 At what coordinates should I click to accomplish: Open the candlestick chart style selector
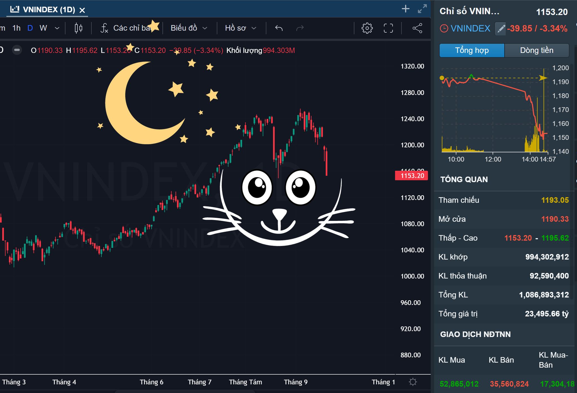78,28
